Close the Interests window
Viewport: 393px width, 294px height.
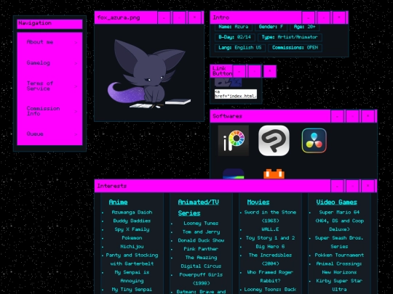[368, 186]
